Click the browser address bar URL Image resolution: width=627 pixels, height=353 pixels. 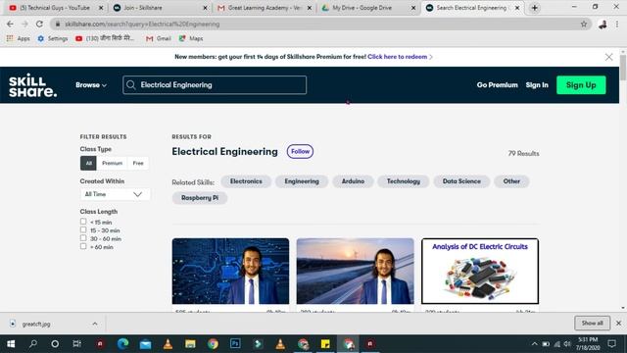coord(142,24)
